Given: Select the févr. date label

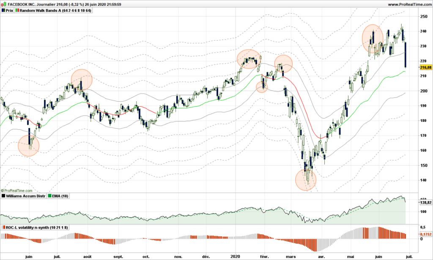Looking at the screenshot, I should [x=264, y=257].
